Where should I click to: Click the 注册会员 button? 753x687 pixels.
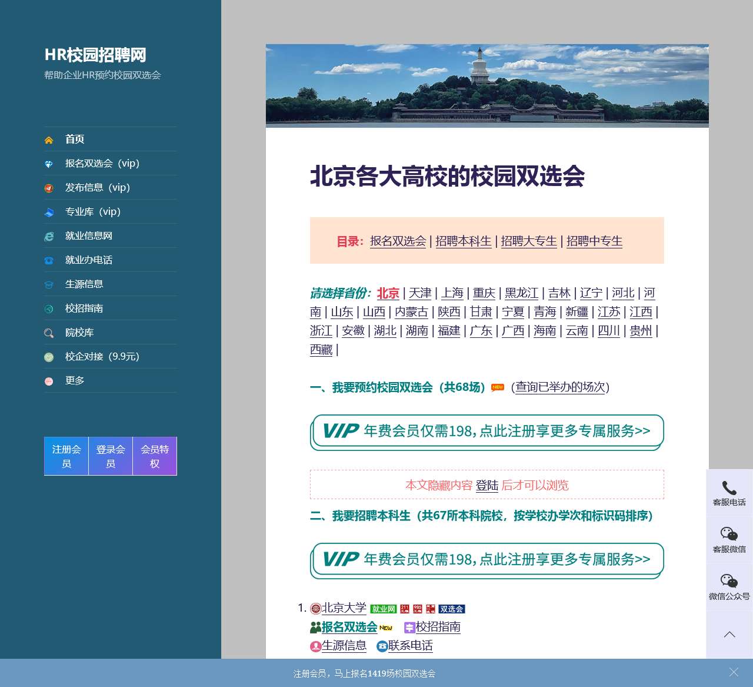pyautogui.click(x=66, y=456)
